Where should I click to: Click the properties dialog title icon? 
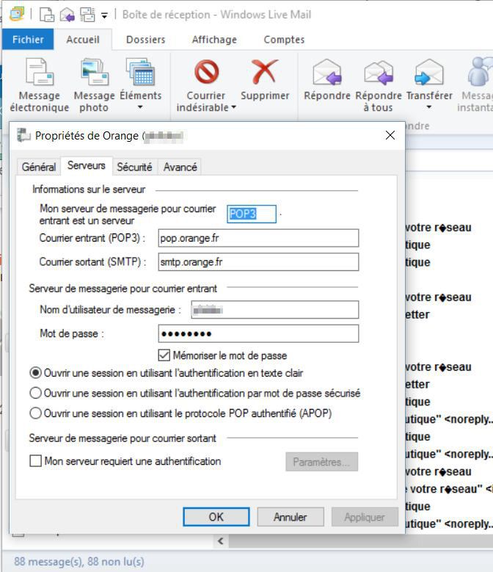23,135
